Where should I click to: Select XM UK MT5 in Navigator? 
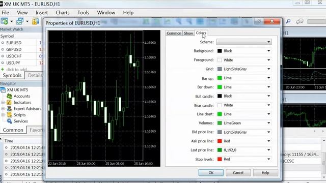pos(17,90)
